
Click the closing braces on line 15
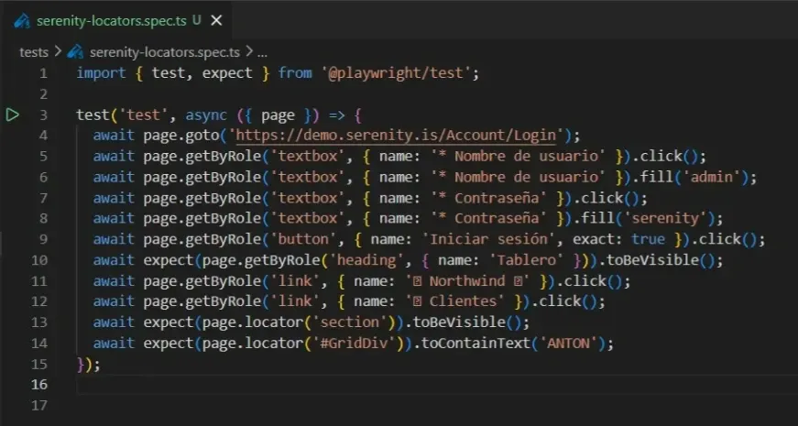89,365
